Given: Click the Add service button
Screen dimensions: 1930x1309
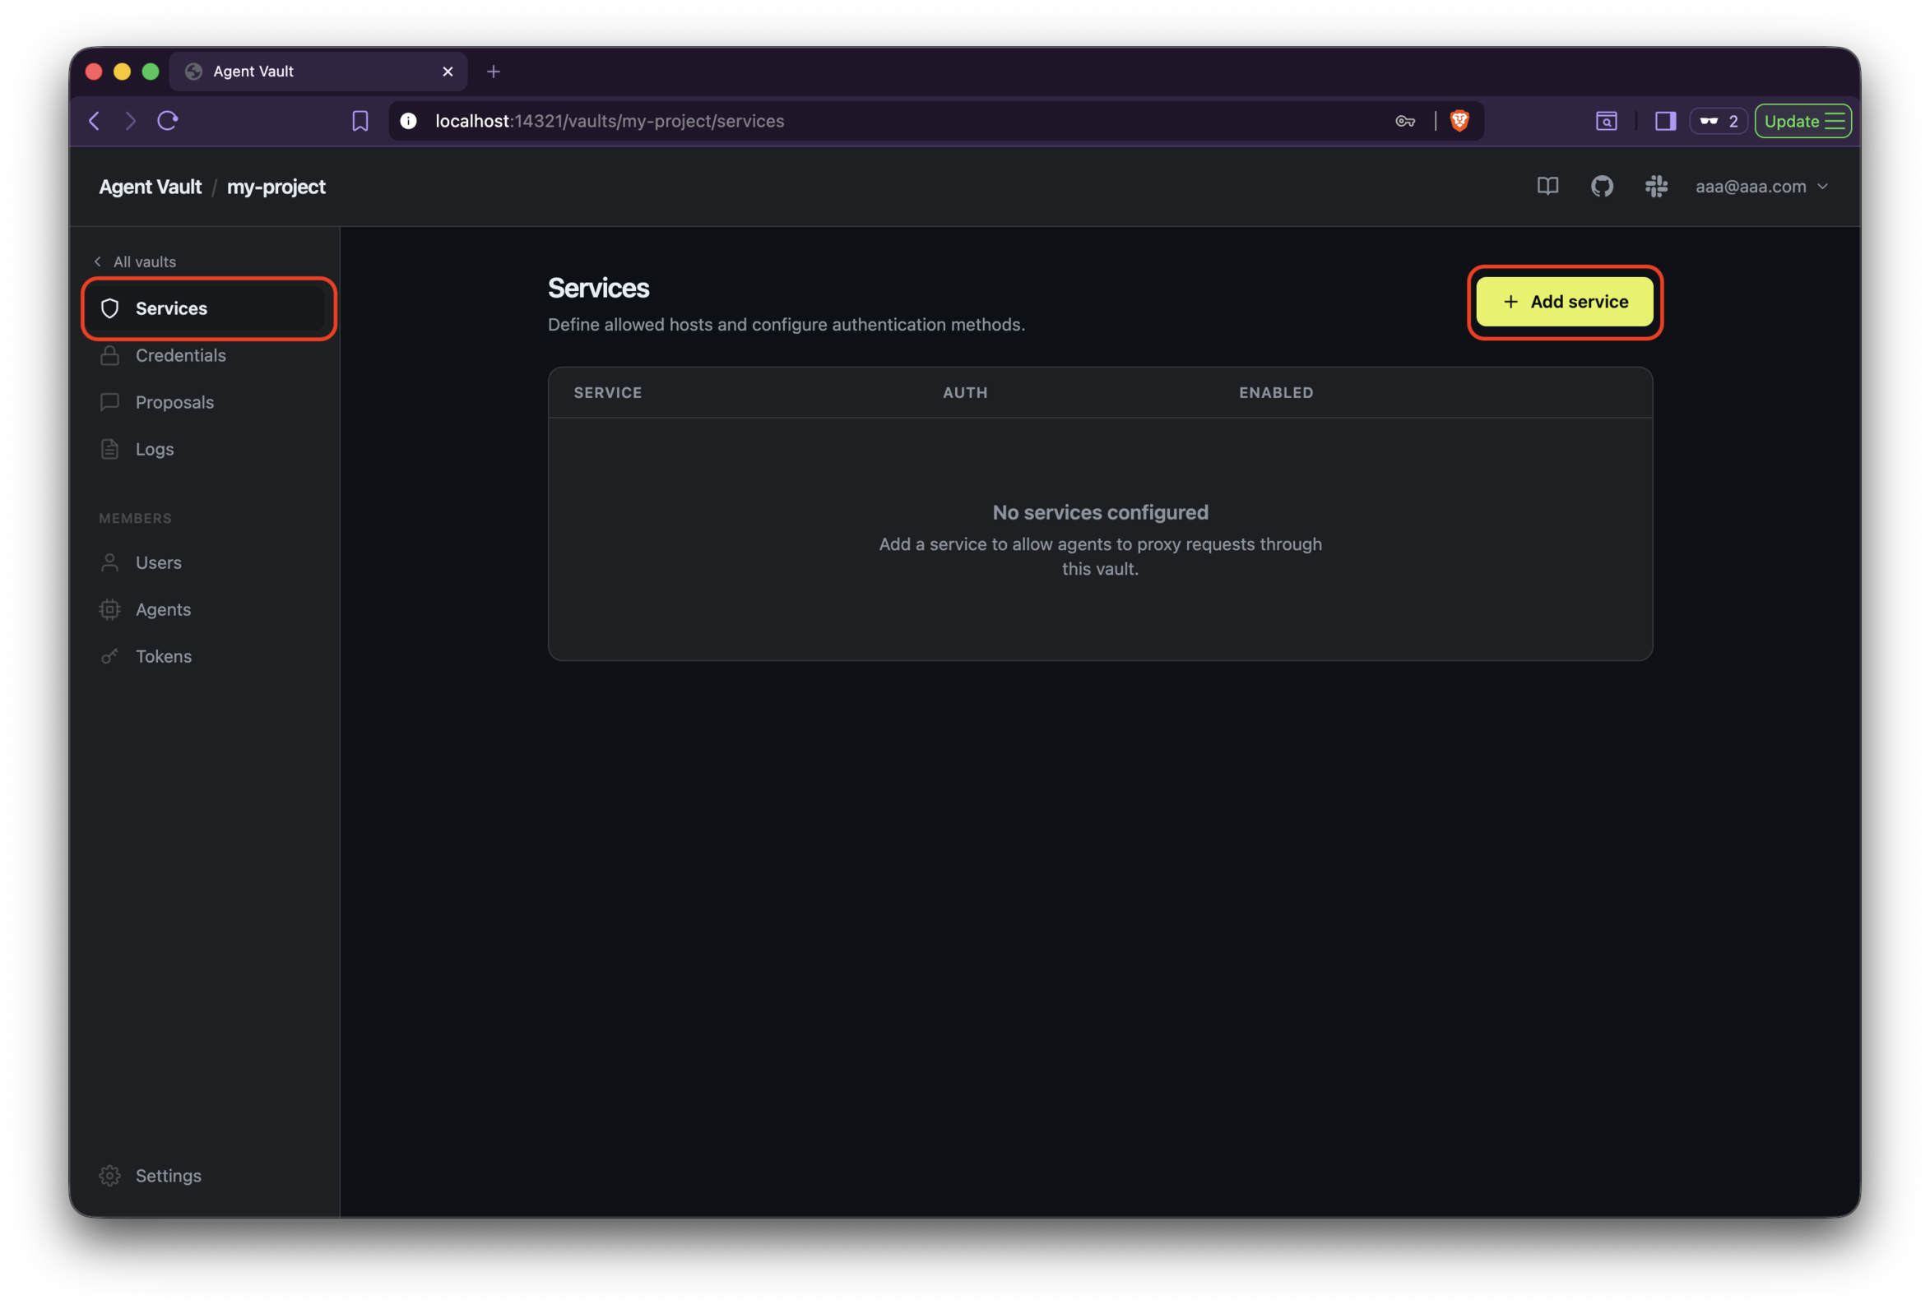Looking at the screenshot, I should [1564, 302].
